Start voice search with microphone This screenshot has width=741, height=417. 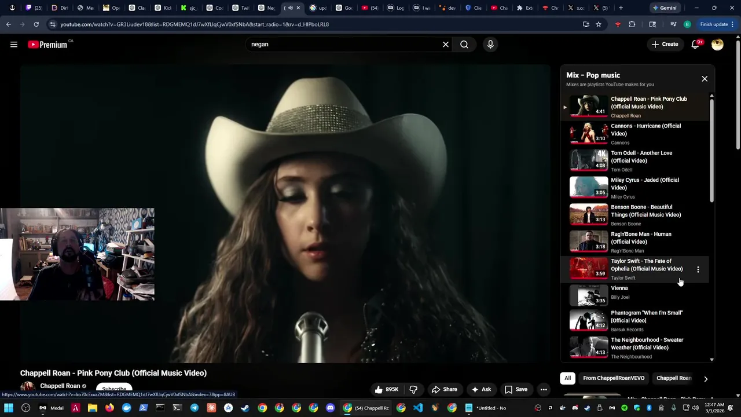tap(490, 45)
